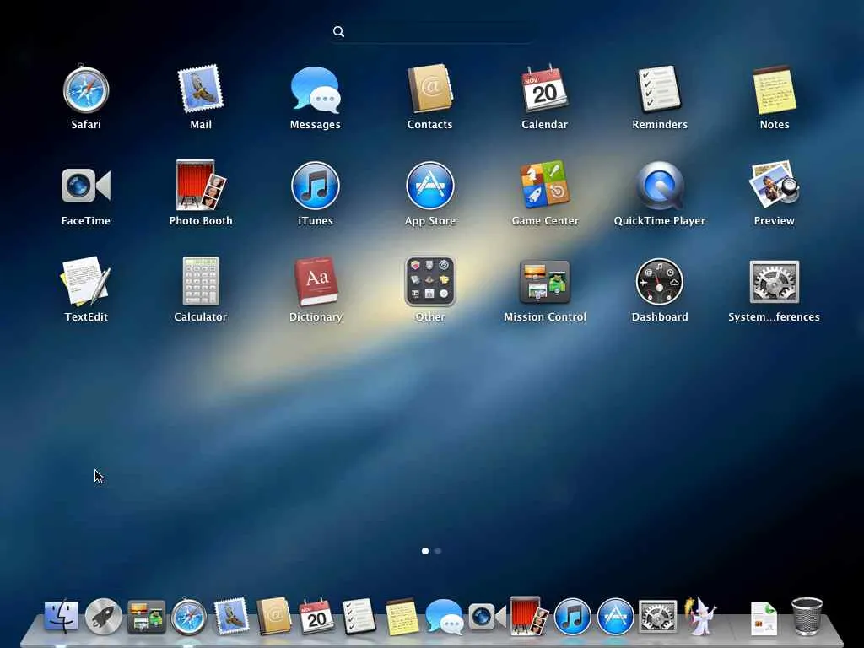
Task: Launch Mail from the Launchpad grid
Action: [x=201, y=89]
